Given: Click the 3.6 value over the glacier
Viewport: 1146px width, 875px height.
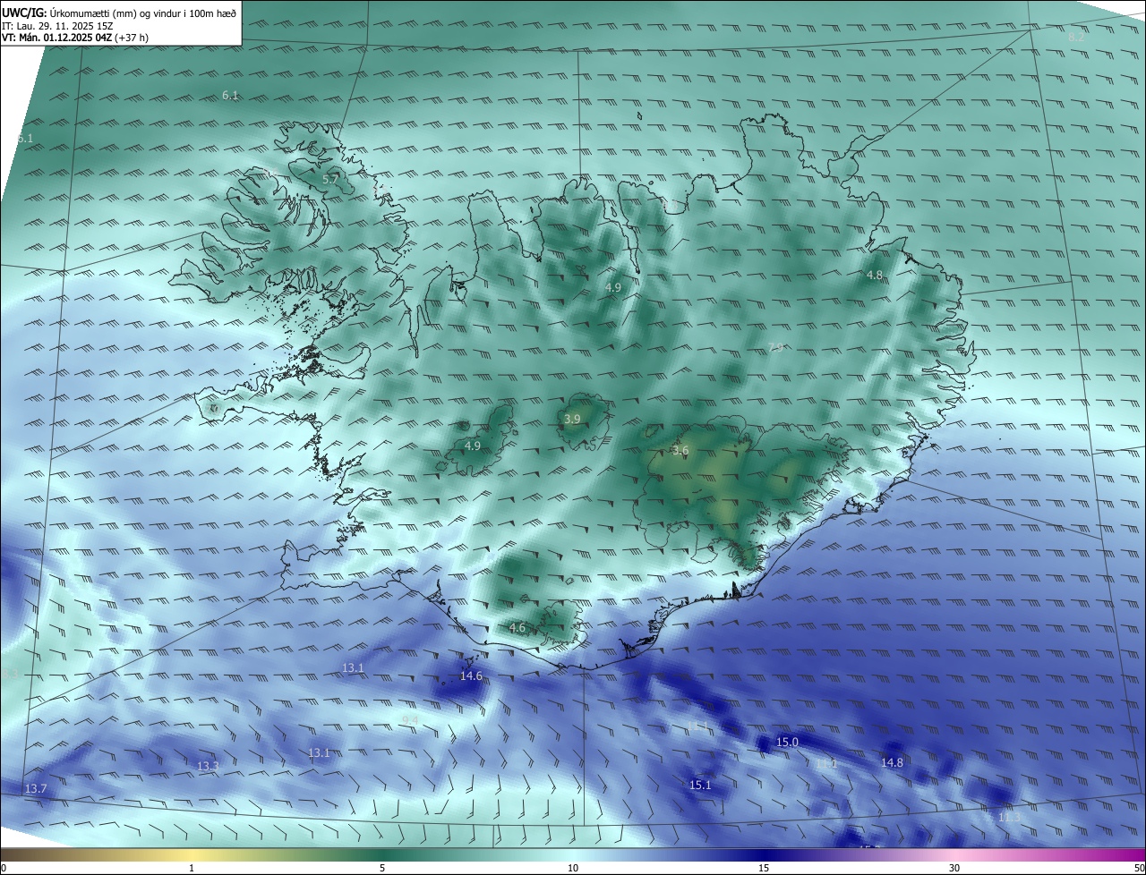Looking at the screenshot, I should click(680, 450).
